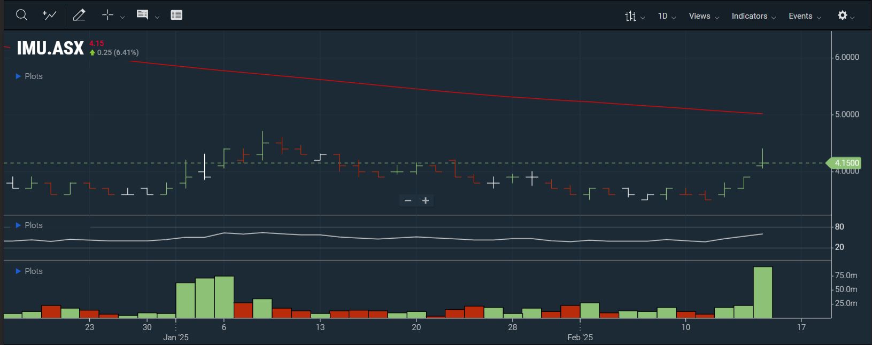Viewport: 872px width, 345px height.
Task: Click the IMU.ASX symbol title
Action: pos(50,48)
